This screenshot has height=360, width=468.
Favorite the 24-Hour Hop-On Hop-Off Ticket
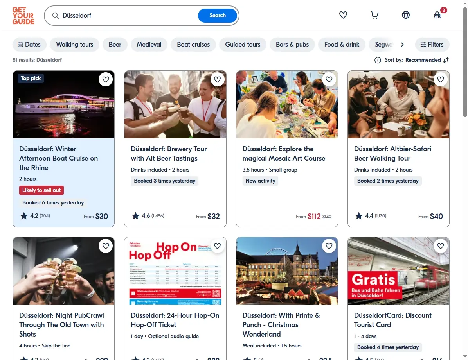(x=217, y=246)
